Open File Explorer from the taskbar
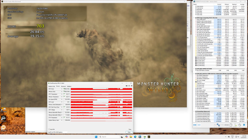The width and height of the screenshot is (248, 139). pyautogui.click(x=131, y=137)
